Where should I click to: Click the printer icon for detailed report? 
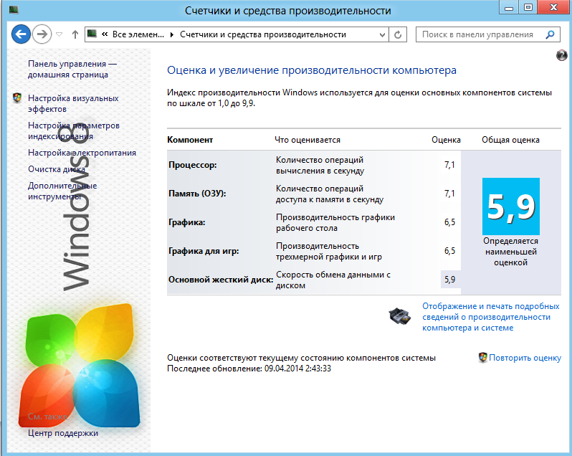pyautogui.click(x=399, y=316)
